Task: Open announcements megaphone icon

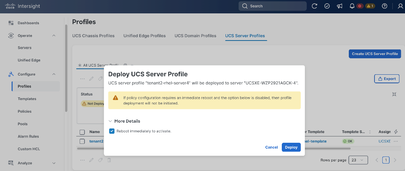Action: coord(339,6)
